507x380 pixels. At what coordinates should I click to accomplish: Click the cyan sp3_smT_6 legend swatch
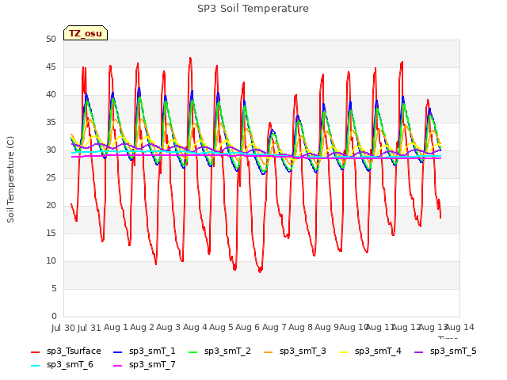tap(35, 366)
